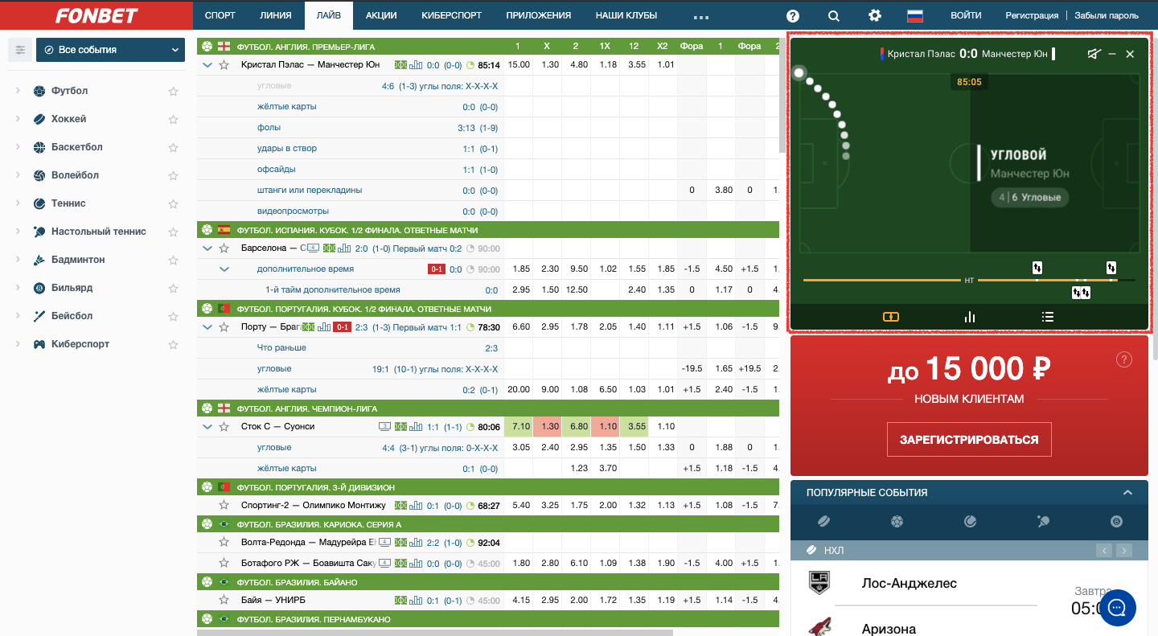Collapse Барселона match sub-rows

207,248
